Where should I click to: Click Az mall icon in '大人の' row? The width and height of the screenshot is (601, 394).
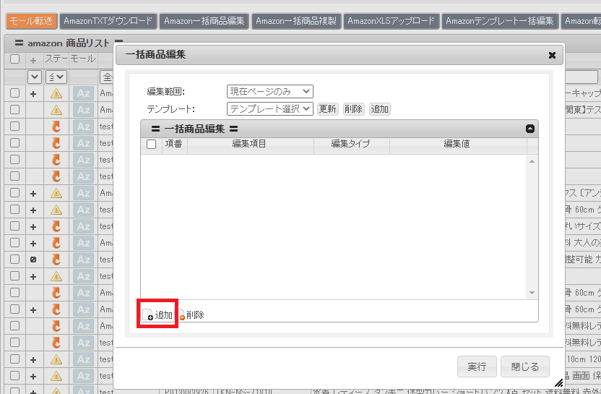[83, 243]
